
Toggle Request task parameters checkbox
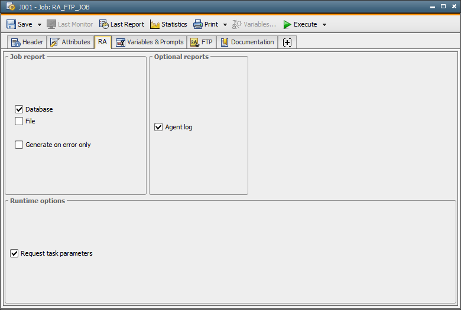14,253
